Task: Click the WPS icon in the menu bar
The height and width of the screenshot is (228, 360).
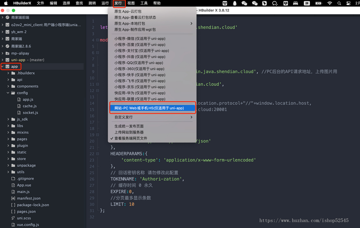Action: pos(225,3)
